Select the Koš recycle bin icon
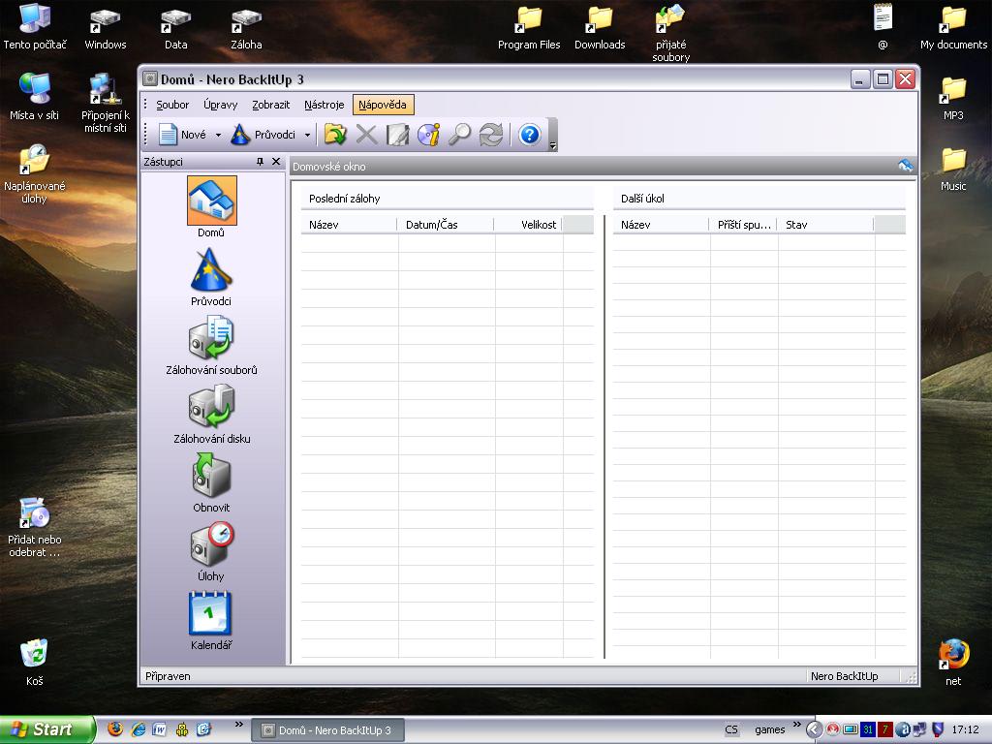Viewport: 992px width, 744px height. tap(34, 663)
